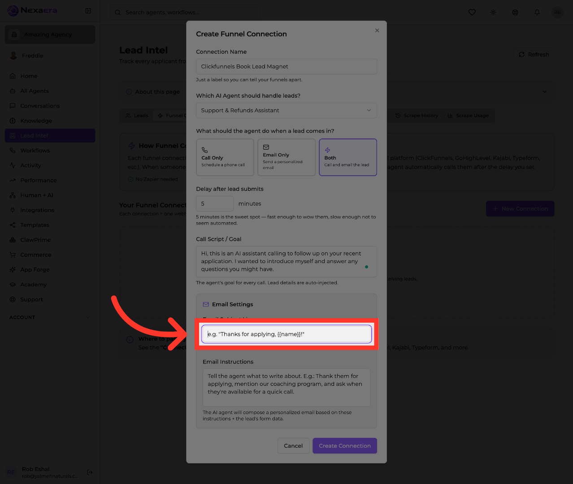Open Commerce in the sidebar
The width and height of the screenshot is (573, 484).
point(50,255)
